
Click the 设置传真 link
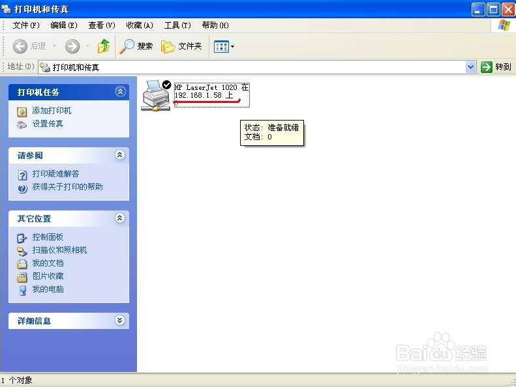[x=48, y=124]
